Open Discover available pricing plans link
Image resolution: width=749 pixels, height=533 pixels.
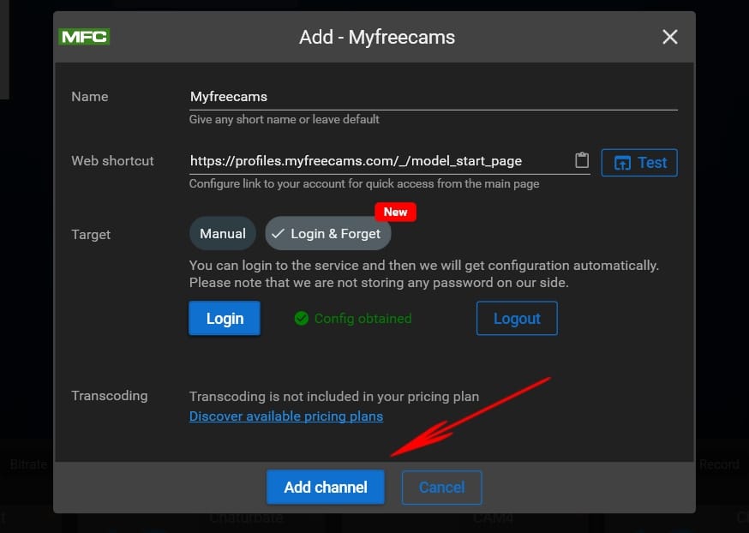click(x=286, y=416)
